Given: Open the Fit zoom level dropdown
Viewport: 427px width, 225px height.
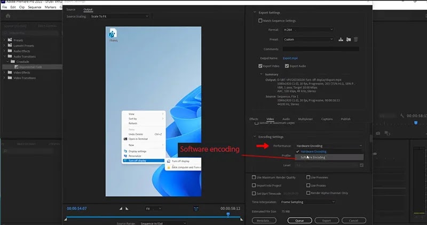Looking at the screenshot, I should tap(154, 208).
